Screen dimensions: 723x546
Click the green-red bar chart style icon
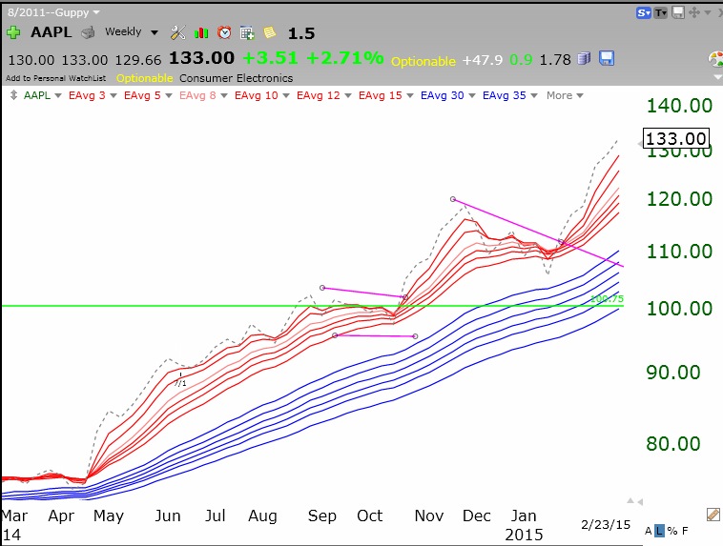tap(201, 32)
